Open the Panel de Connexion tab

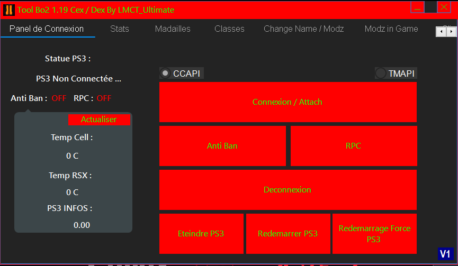pyautogui.click(x=47, y=29)
